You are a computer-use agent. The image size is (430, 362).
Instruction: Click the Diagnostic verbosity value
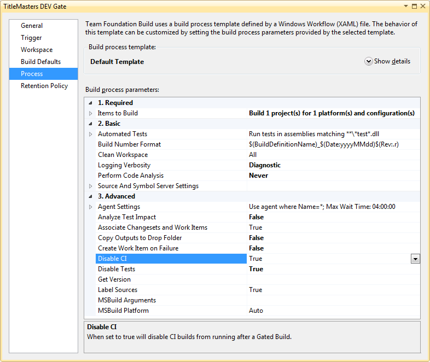[265, 165]
